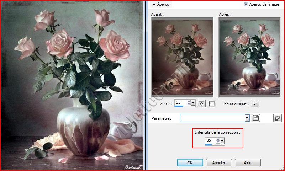Collapse the Aperçu preview section
Screen dimensions: 285x171
[x=154, y=5]
